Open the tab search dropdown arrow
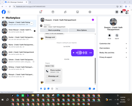The width and height of the screenshot is (132, 106). pyautogui.click(x=2, y=2)
